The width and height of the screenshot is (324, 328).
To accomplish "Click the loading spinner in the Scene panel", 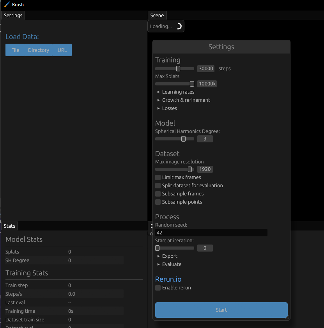I will coord(179,26).
